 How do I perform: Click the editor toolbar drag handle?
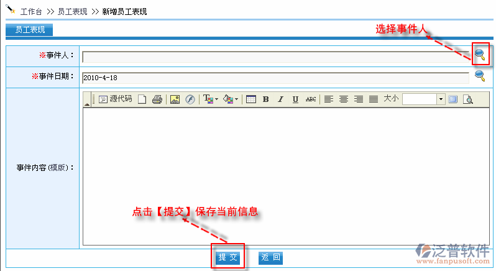click(94, 99)
